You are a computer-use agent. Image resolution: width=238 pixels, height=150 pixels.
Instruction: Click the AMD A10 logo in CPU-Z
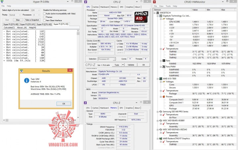point(141,17)
